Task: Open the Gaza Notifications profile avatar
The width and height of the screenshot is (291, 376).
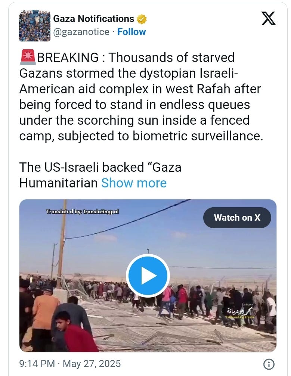Action: point(35,26)
